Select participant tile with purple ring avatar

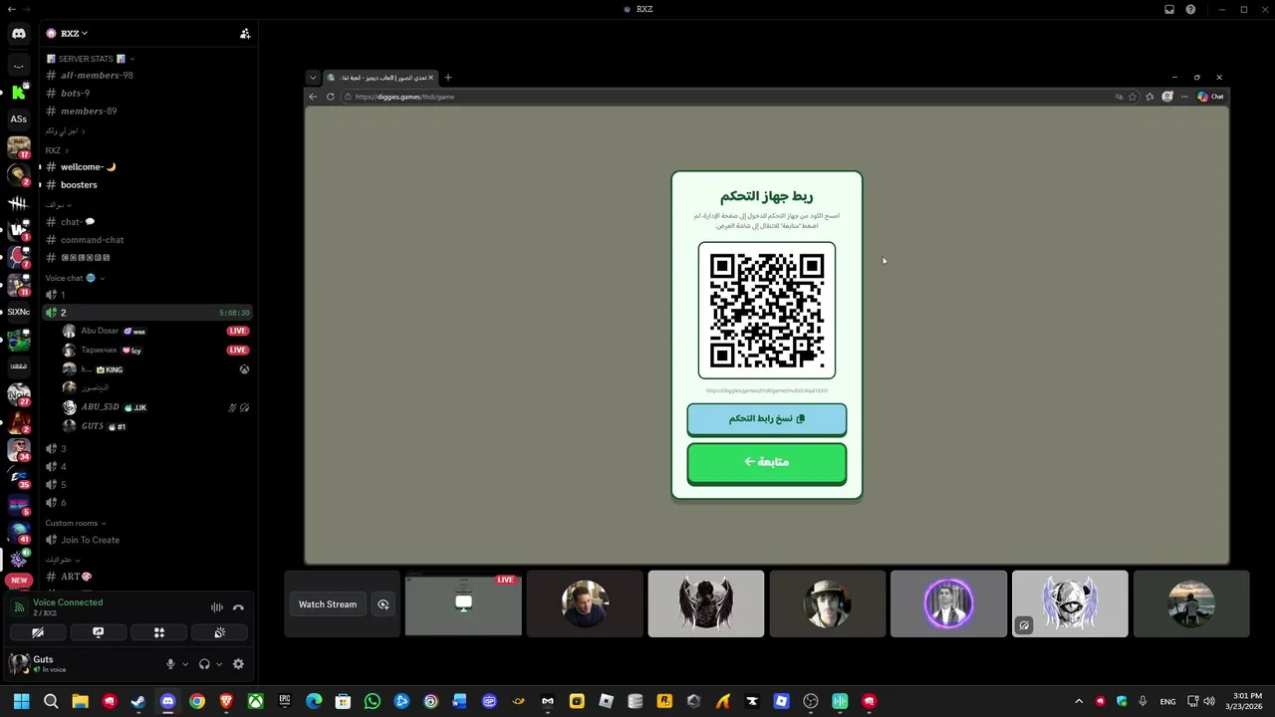click(948, 603)
